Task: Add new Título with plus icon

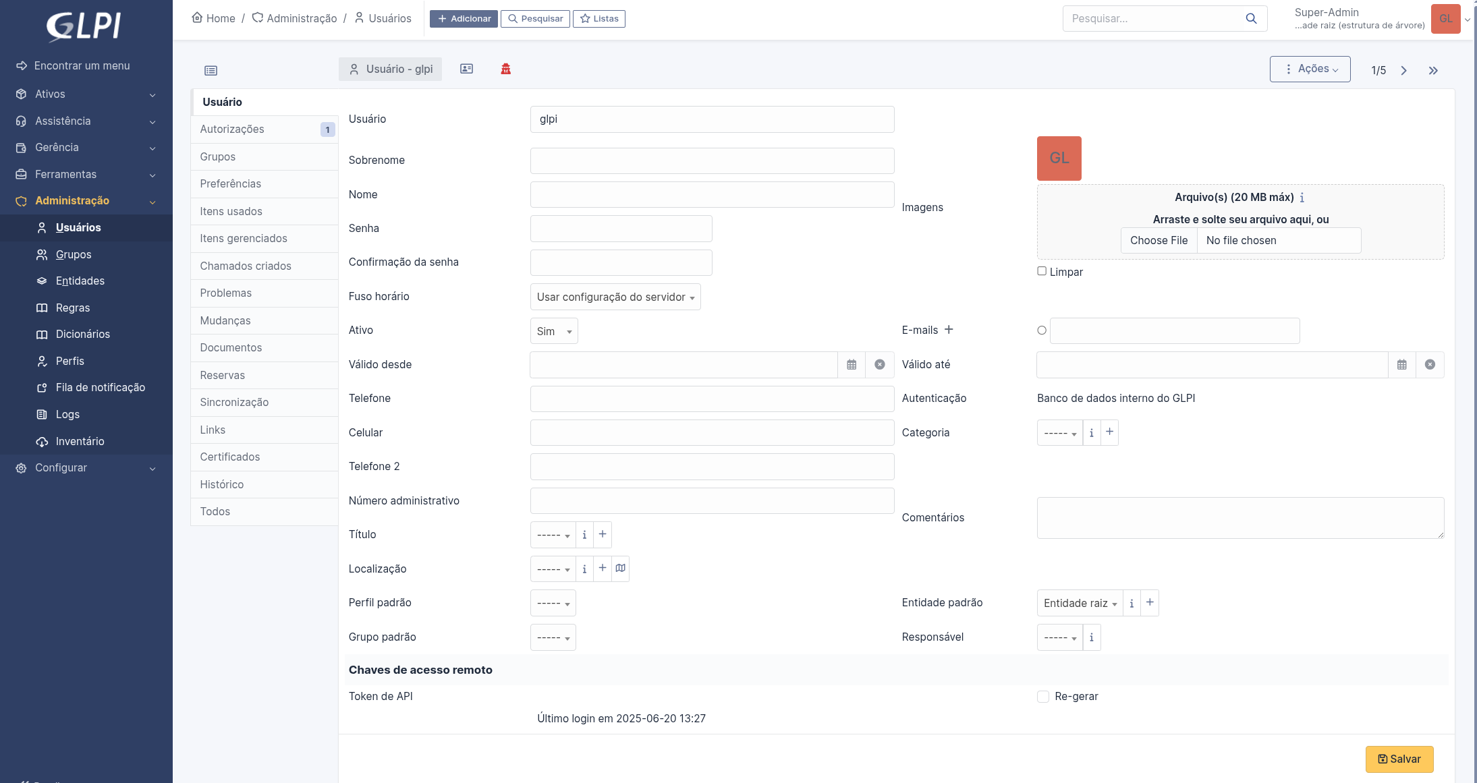Action: 603,534
